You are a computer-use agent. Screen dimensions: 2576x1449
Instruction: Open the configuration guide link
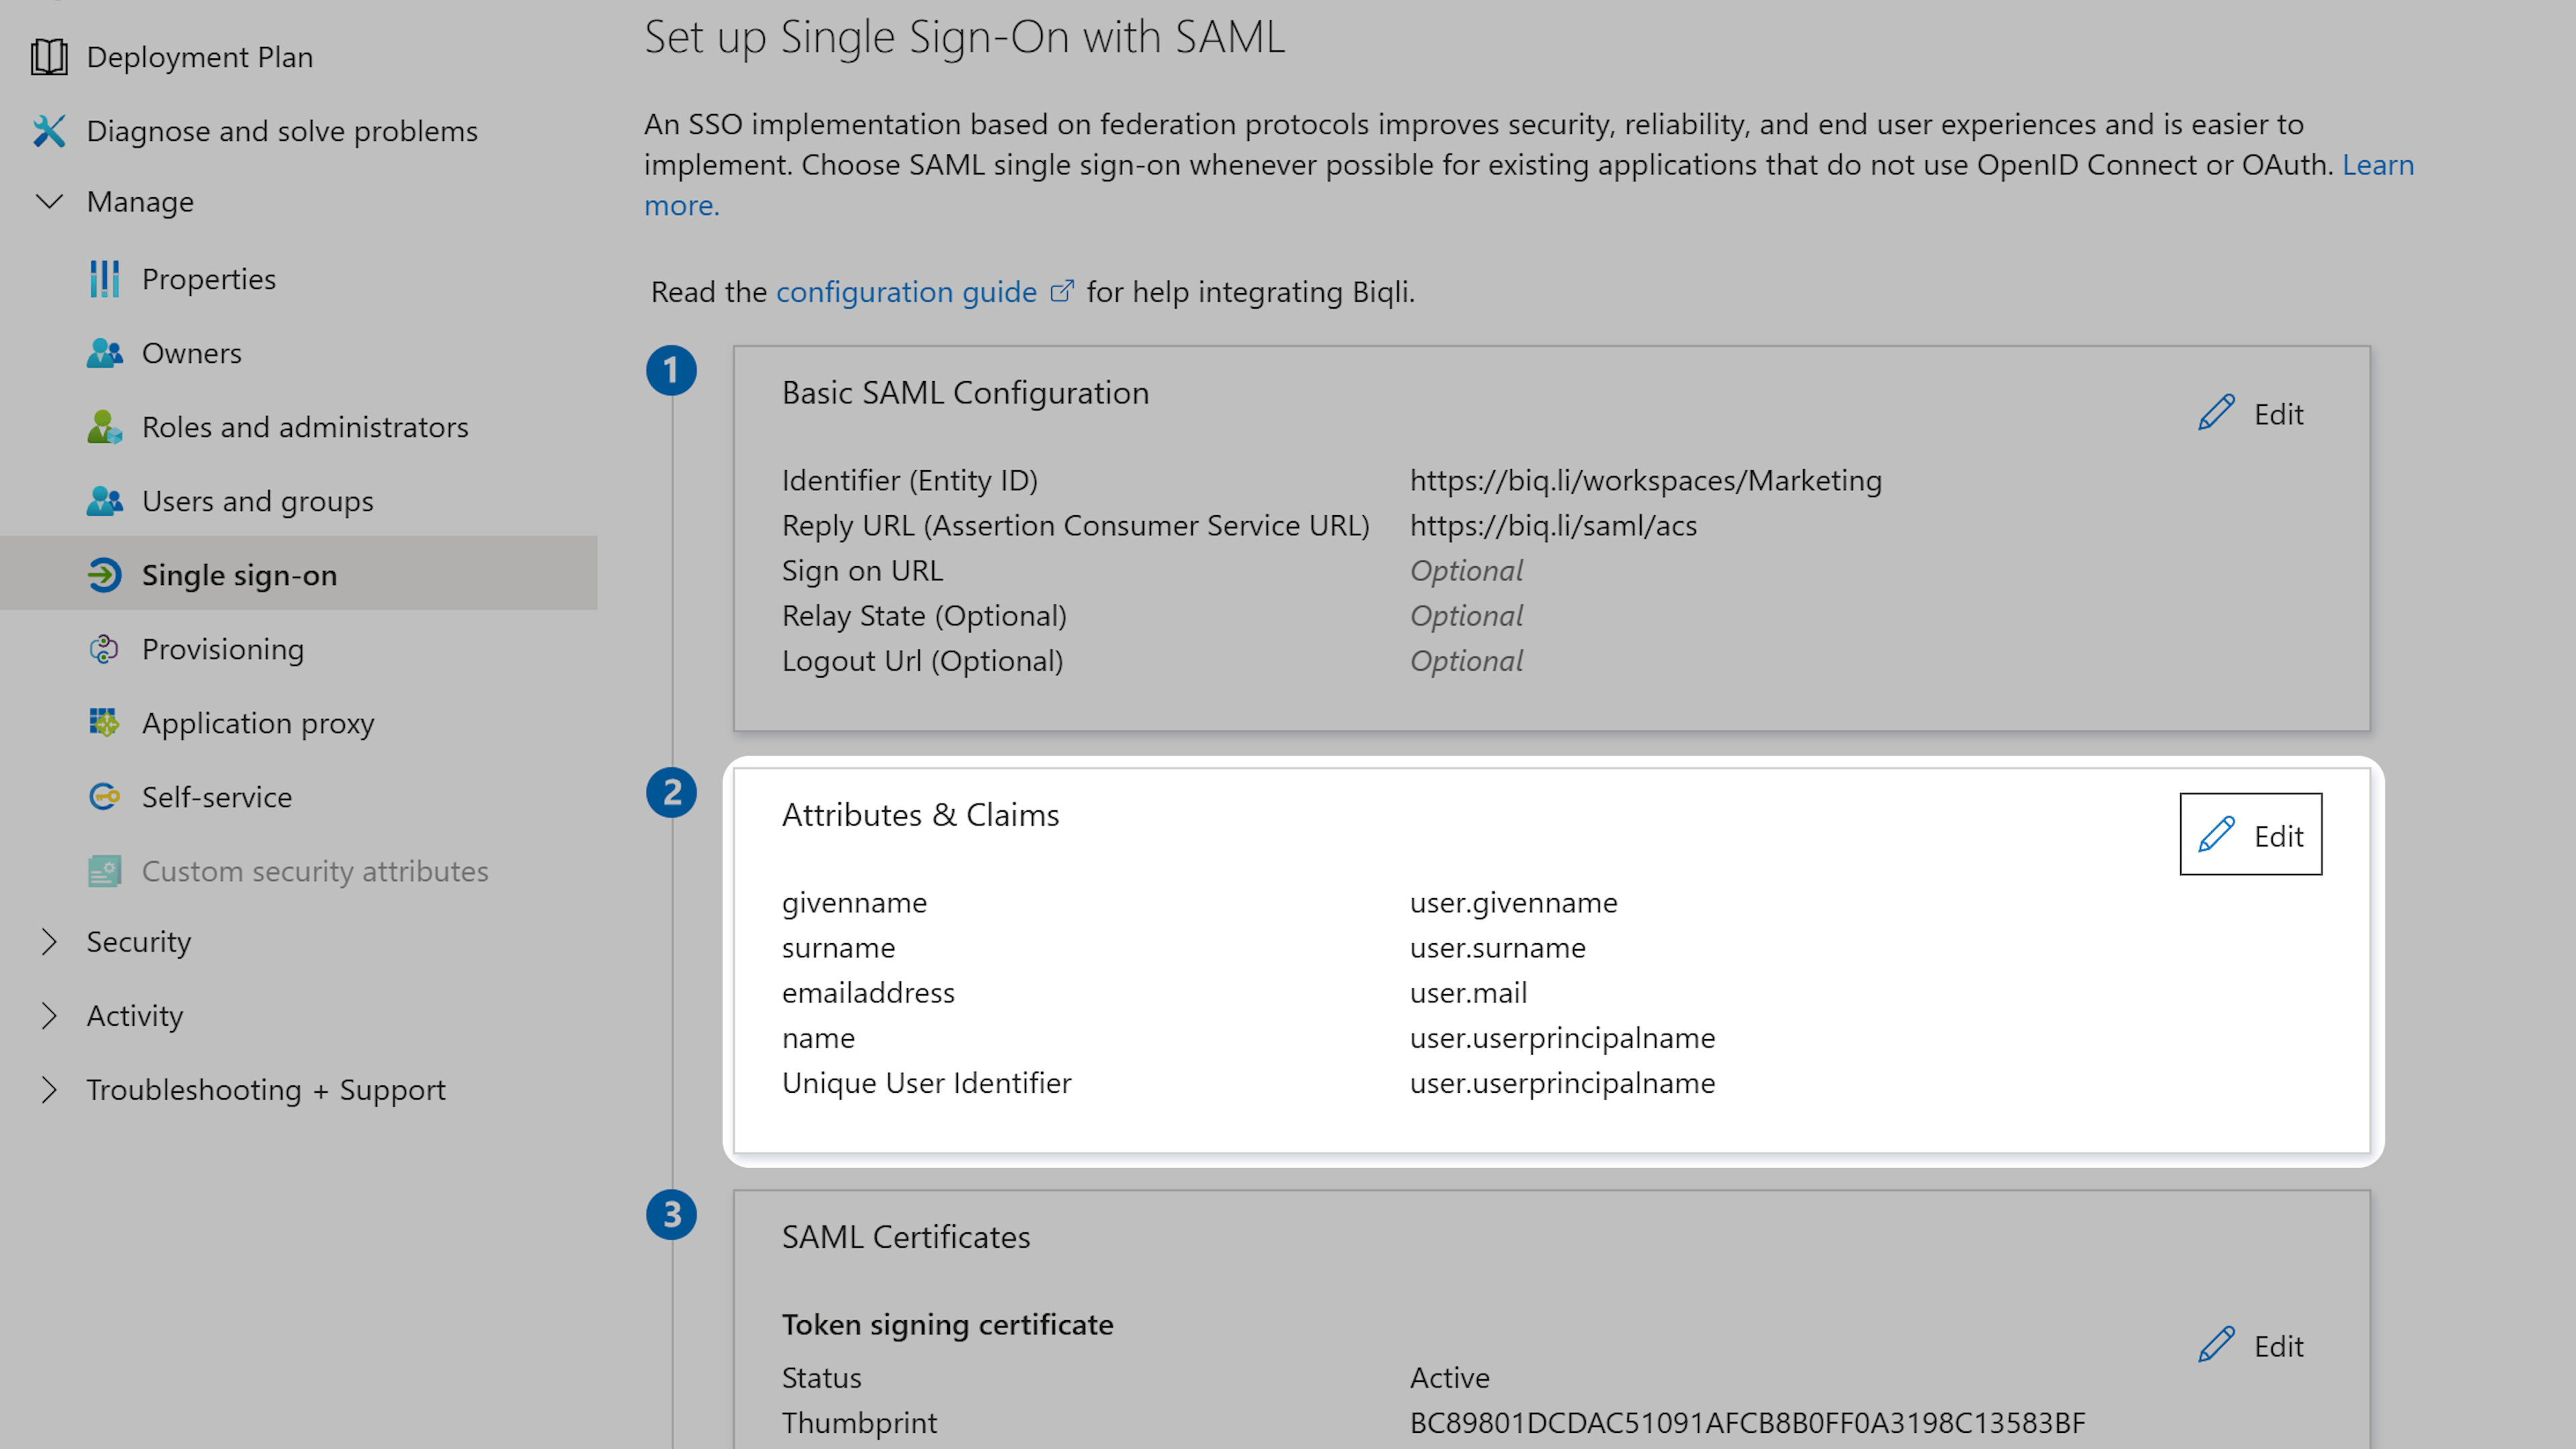tap(906, 292)
